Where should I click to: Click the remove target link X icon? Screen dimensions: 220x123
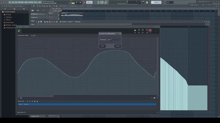30,101
